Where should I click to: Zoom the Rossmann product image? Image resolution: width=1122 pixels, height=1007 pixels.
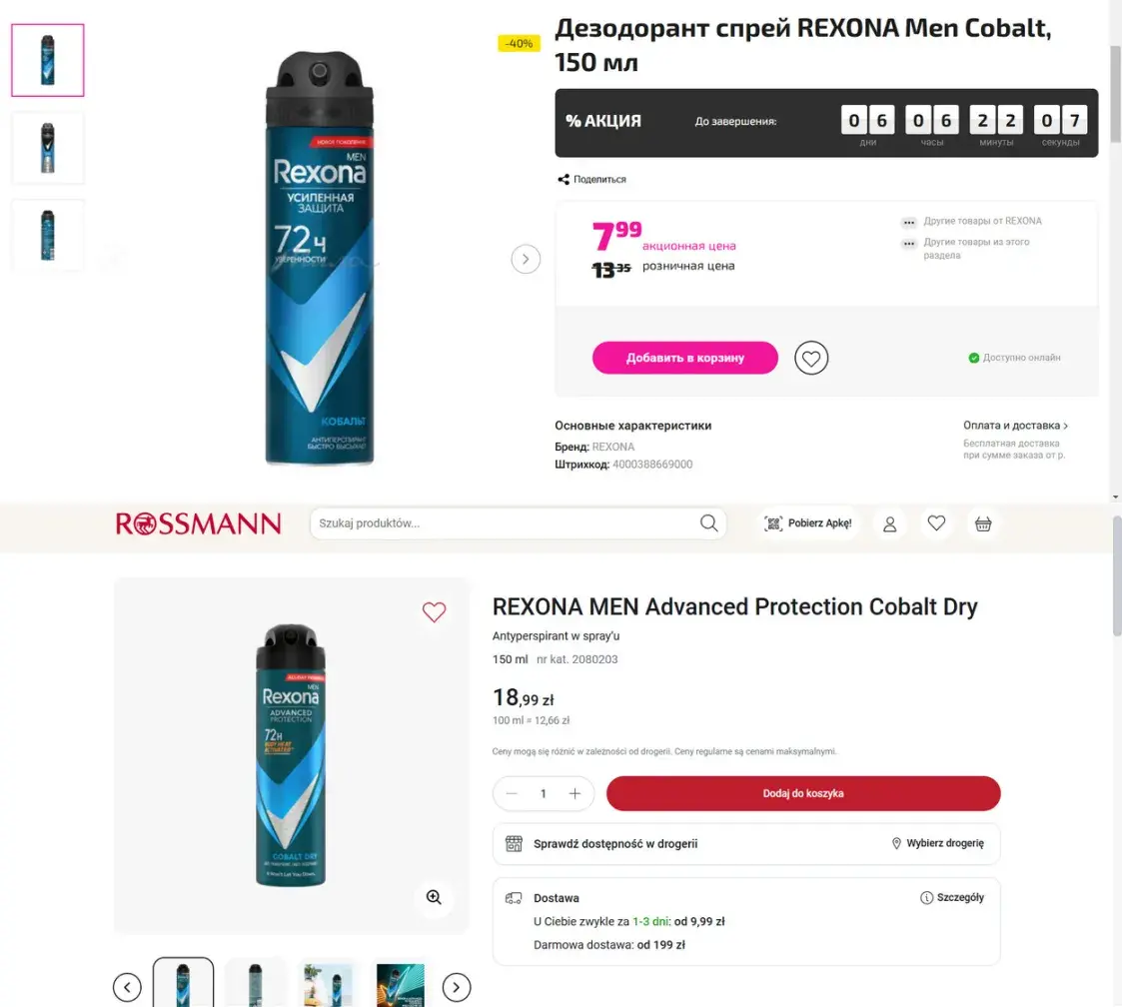434,897
